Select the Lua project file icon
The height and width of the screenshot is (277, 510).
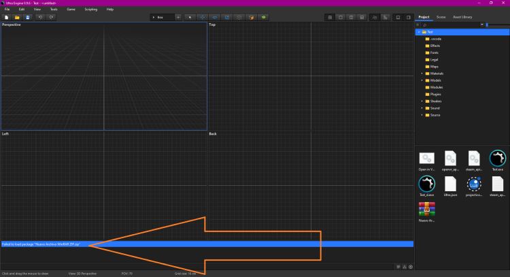(474, 184)
